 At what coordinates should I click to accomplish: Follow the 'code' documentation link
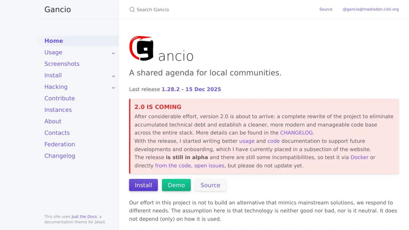pyautogui.click(x=273, y=141)
